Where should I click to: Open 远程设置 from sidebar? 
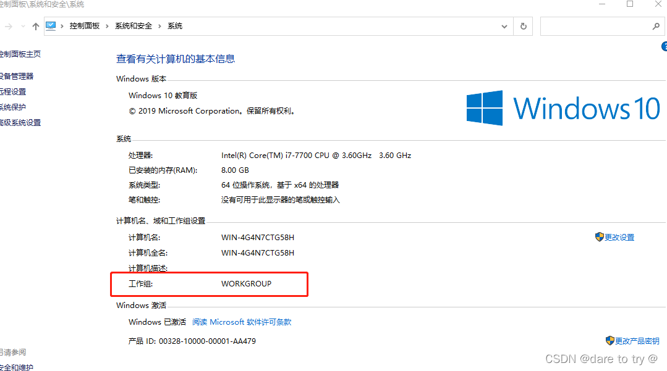click(13, 91)
